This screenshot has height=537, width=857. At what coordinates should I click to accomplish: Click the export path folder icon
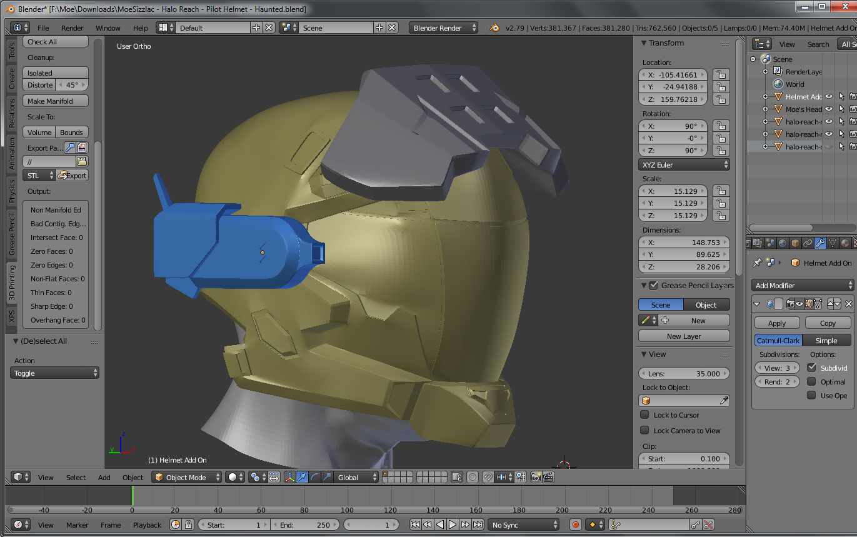click(82, 162)
